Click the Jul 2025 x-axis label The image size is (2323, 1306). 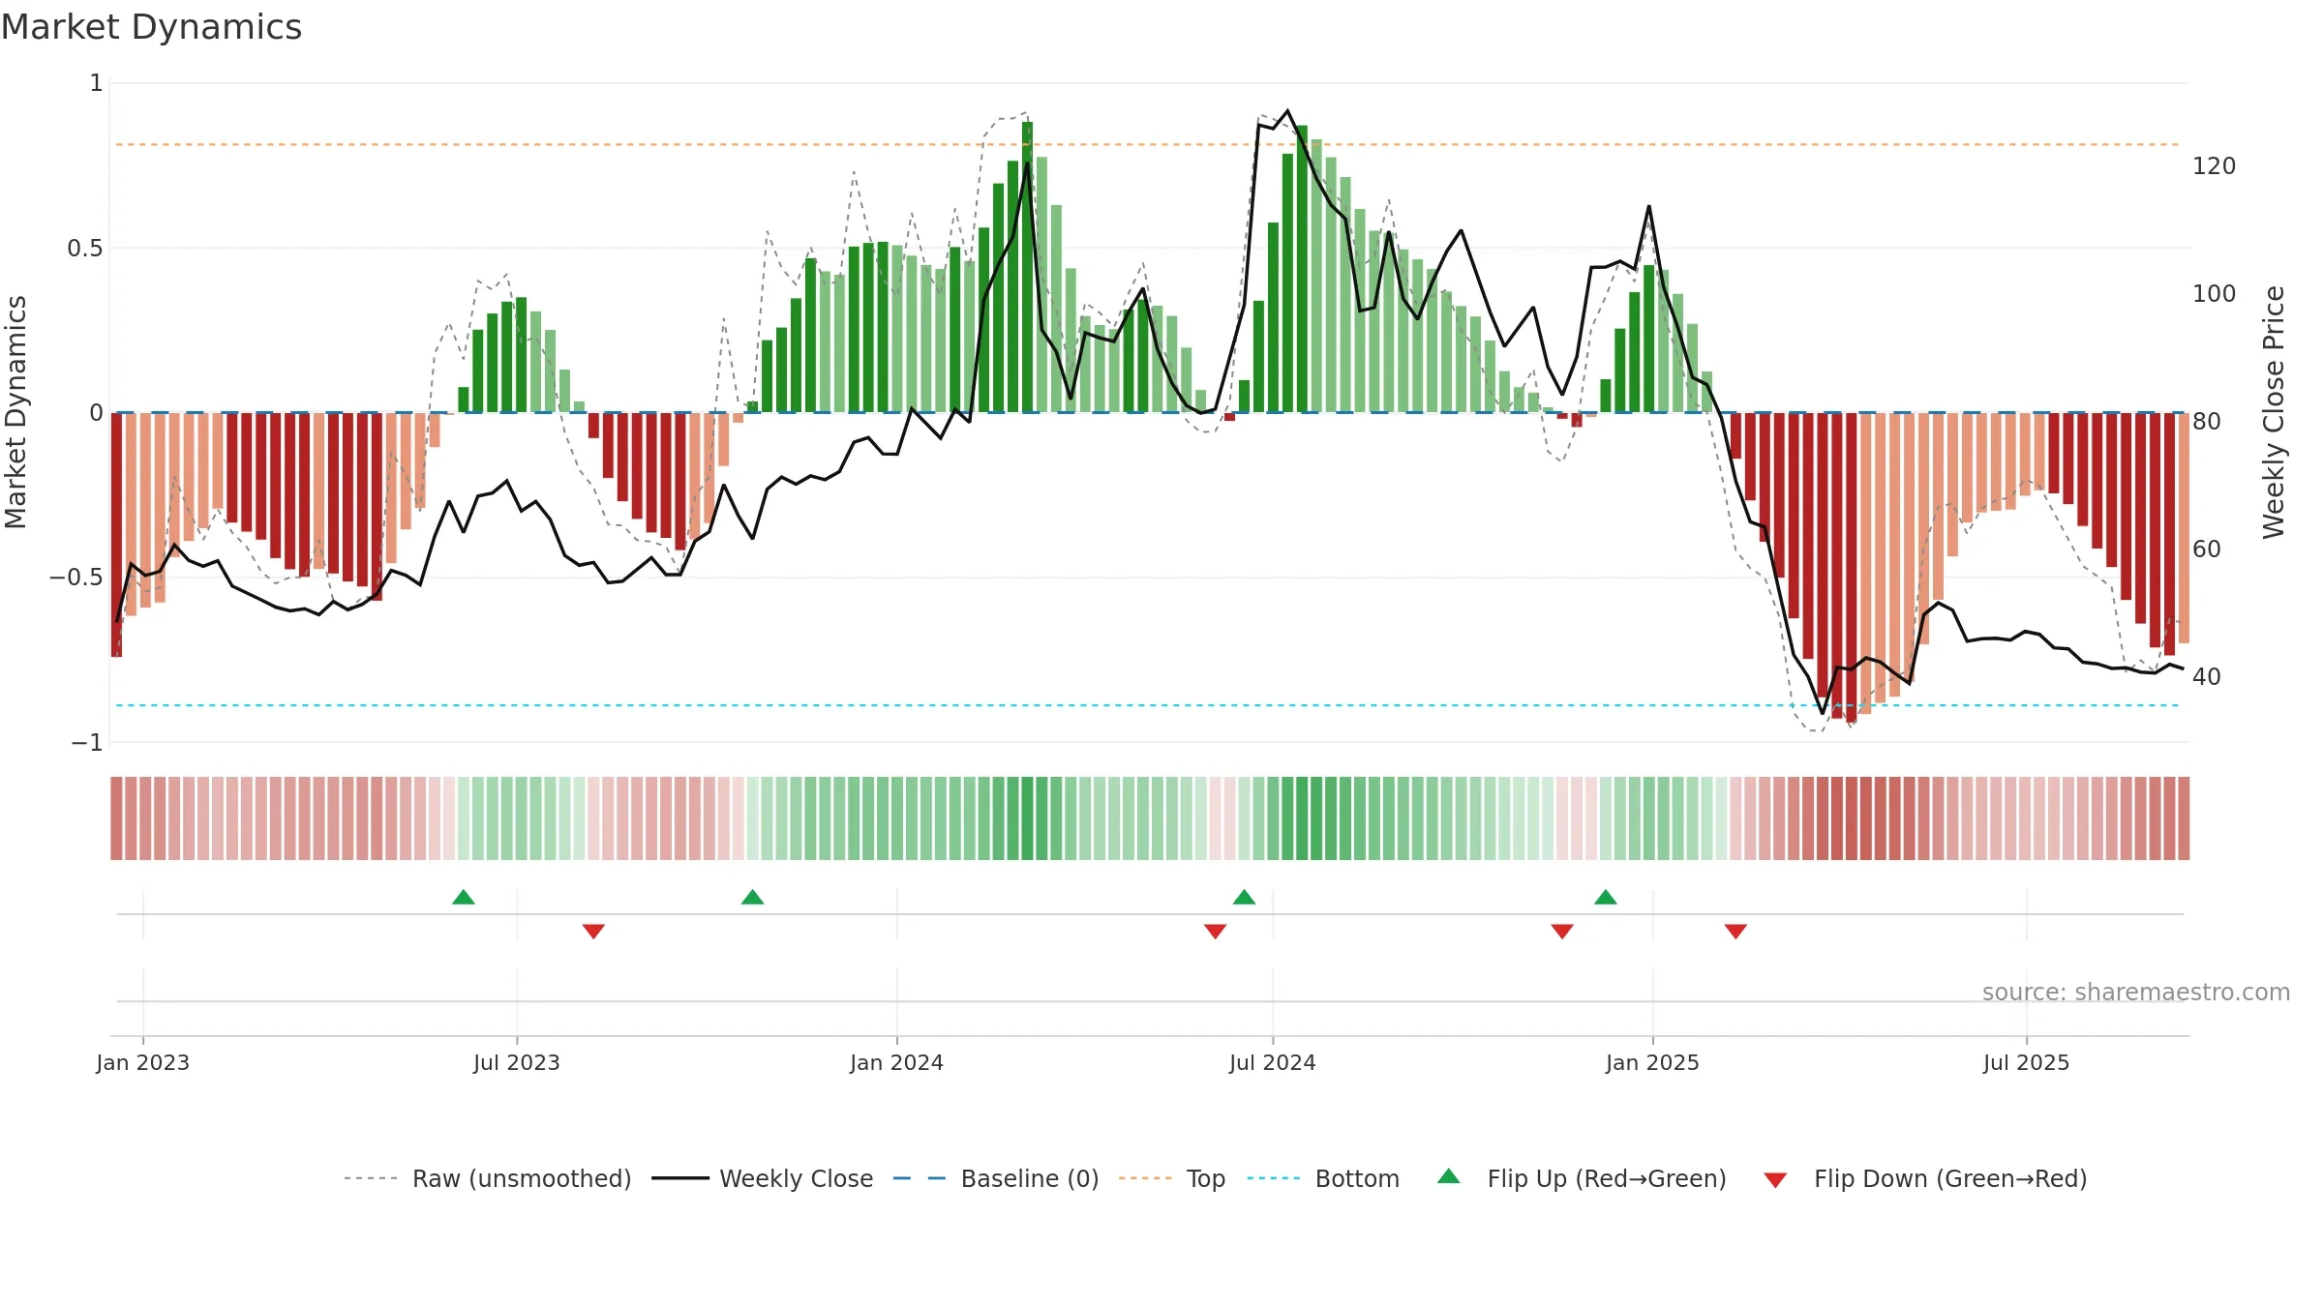point(2027,1062)
